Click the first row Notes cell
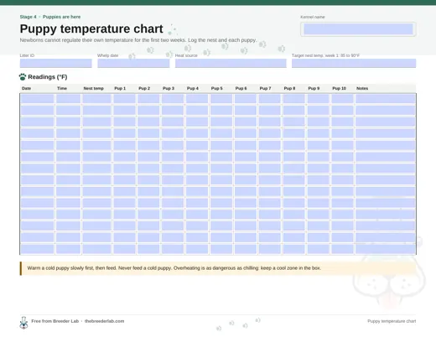 386,99
